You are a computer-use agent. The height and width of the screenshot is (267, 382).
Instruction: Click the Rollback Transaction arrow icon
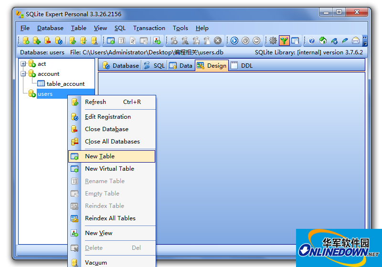(256, 41)
